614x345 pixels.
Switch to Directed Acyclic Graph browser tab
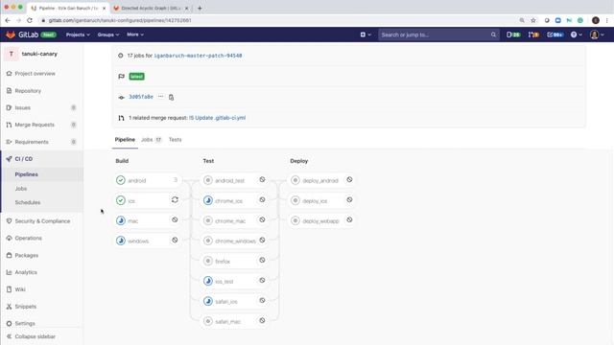pos(151,8)
